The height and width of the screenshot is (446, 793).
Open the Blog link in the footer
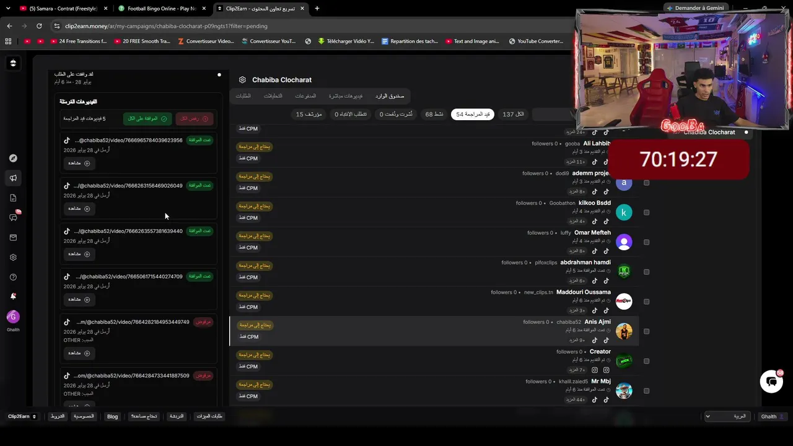(112, 416)
